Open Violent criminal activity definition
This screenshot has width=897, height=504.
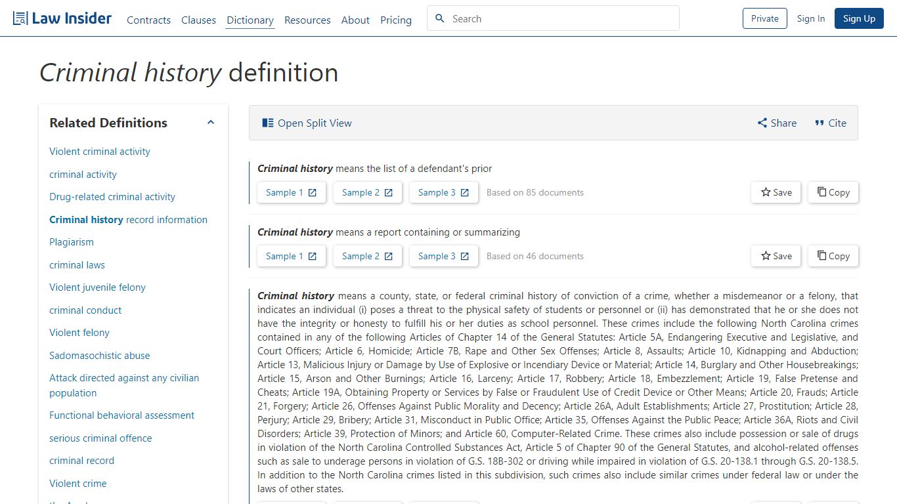[x=100, y=152]
